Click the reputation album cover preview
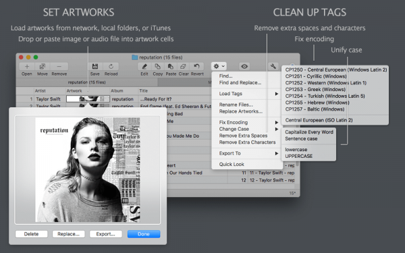Image resolution: width=405 pixels, height=253 pixels. (x=88, y=169)
